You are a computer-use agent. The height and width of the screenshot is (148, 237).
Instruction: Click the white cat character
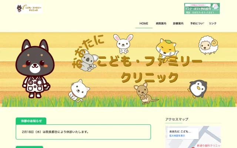(79, 91)
